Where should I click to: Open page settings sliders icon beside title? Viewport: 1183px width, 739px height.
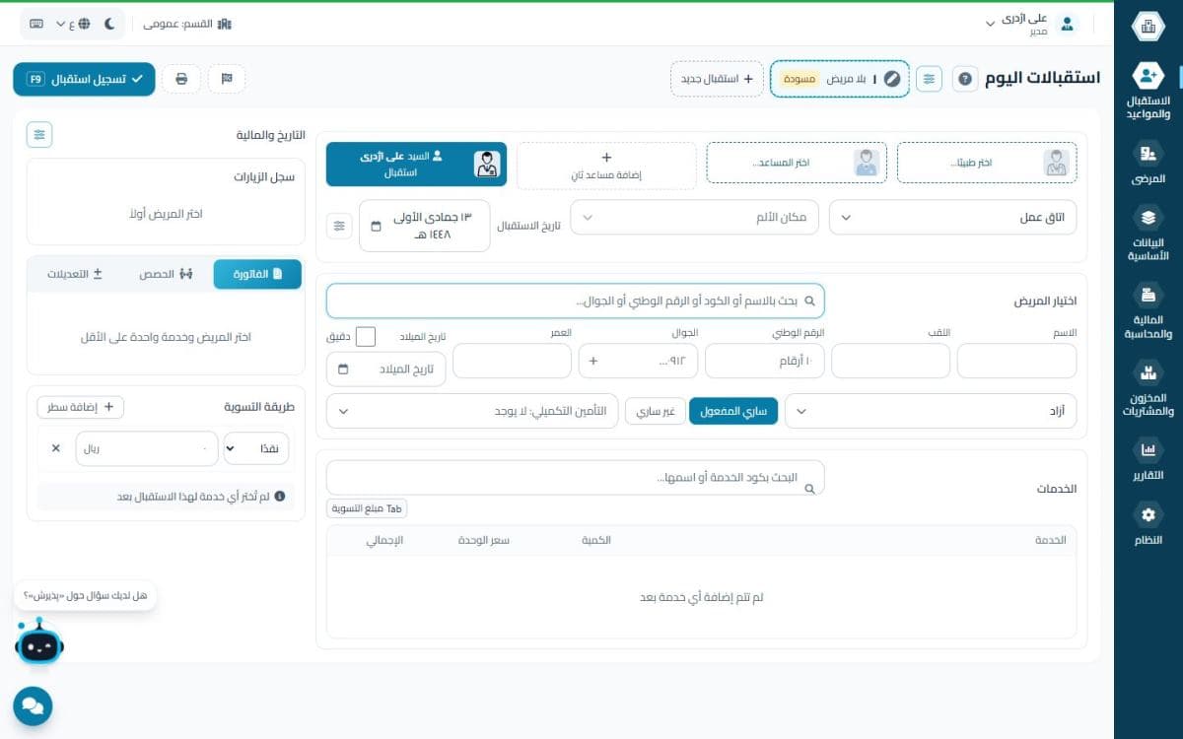(x=929, y=79)
